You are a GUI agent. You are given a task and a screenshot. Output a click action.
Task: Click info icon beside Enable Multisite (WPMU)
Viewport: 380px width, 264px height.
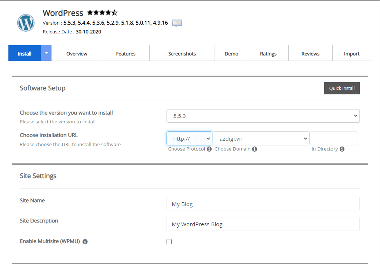point(85,242)
